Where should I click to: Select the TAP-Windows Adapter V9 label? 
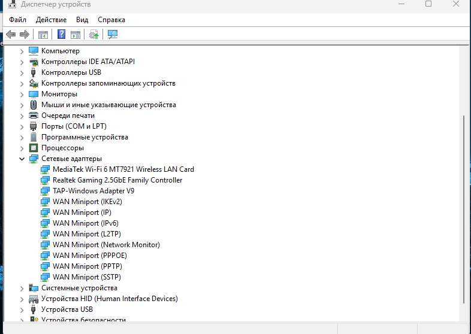[x=93, y=191]
